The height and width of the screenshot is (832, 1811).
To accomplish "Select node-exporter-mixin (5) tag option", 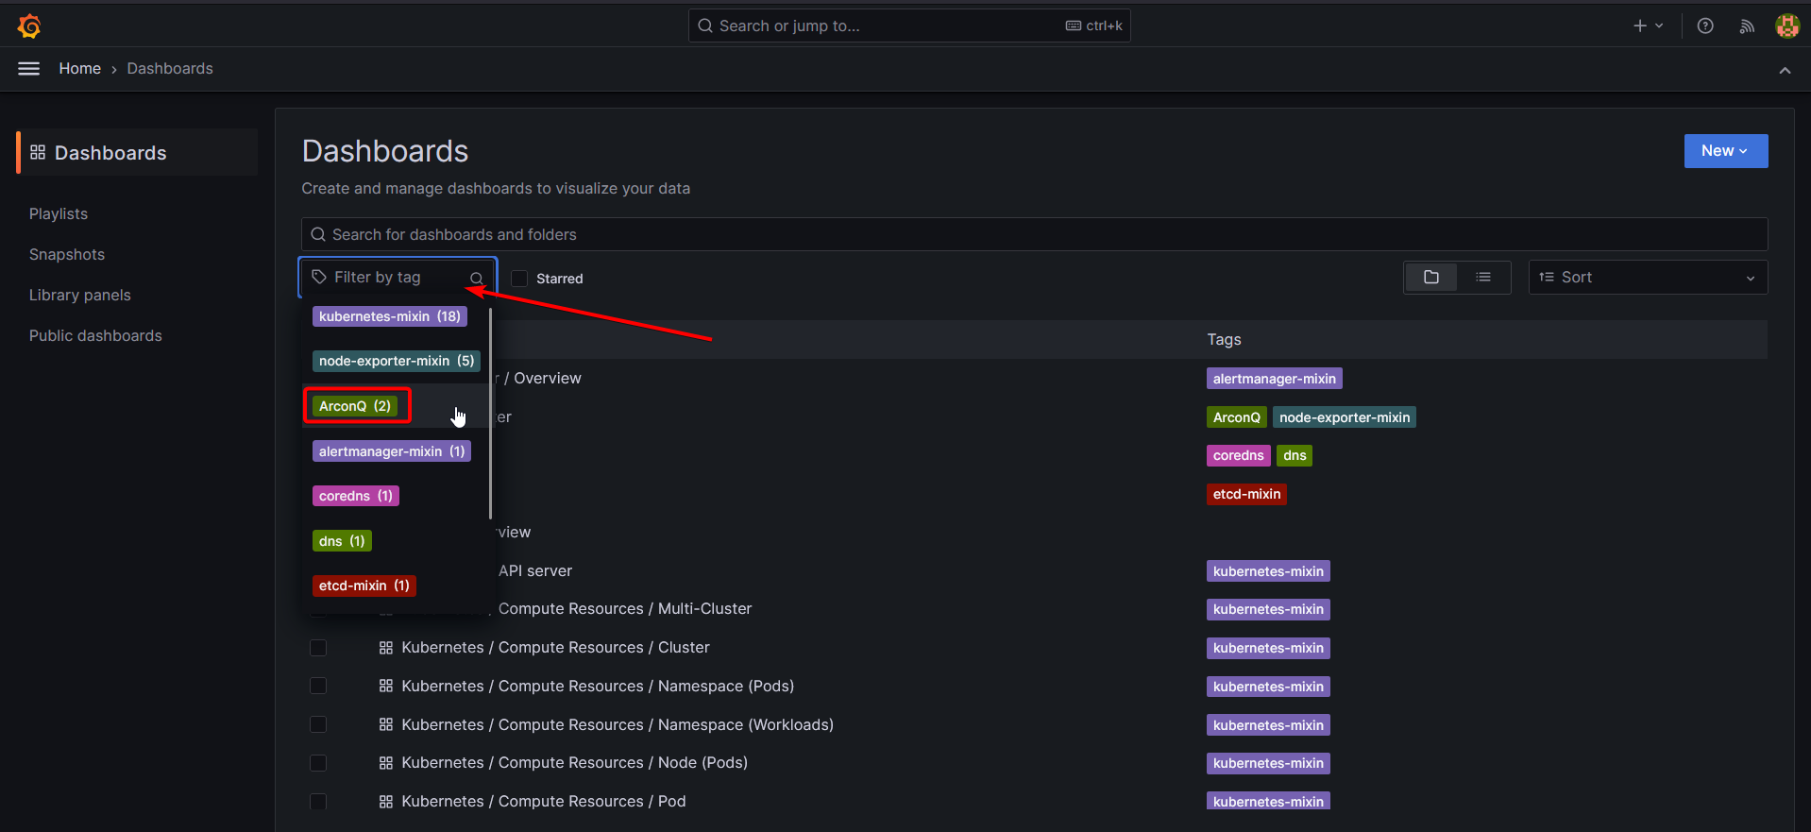I will [x=396, y=361].
